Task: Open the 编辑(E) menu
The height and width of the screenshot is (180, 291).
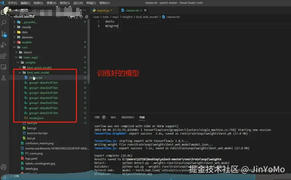Action: click(25, 3)
